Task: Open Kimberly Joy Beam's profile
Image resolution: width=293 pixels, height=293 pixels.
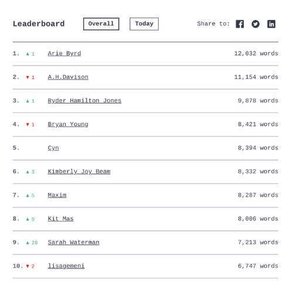Action: tap(79, 172)
